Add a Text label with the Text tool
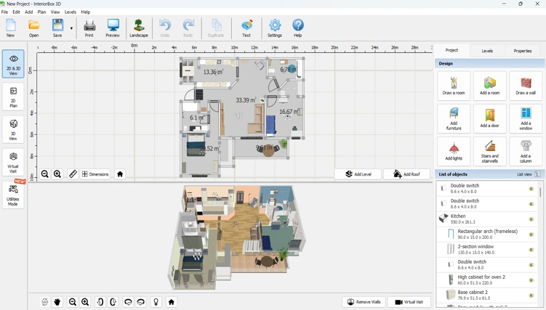The height and width of the screenshot is (310, 546). 246,28
